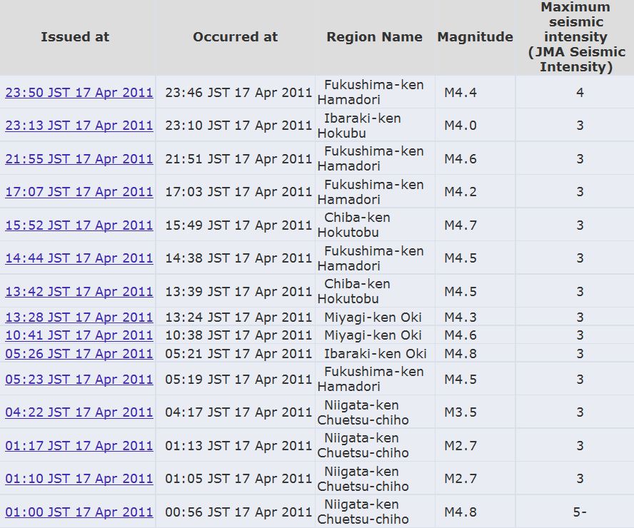Image resolution: width=634 pixels, height=528 pixels.
Task: Select the occurred time 23:46 JST 17 Apr 2011
Action: [238, 93]
